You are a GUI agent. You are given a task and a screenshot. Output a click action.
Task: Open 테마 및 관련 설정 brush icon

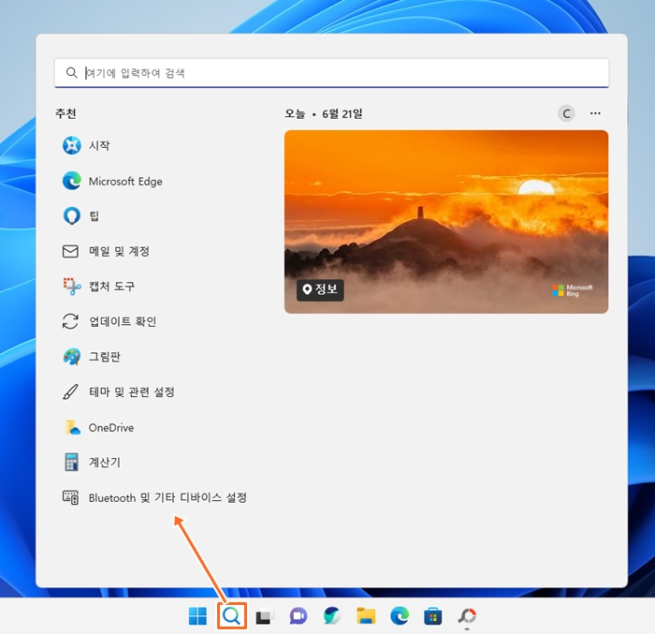click(70, 391)
